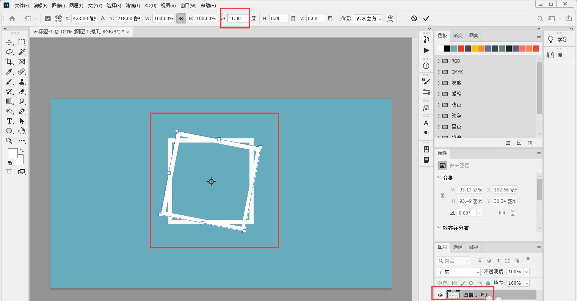Select the Crop tool
577x301 pixels.
tap(9, 62)
